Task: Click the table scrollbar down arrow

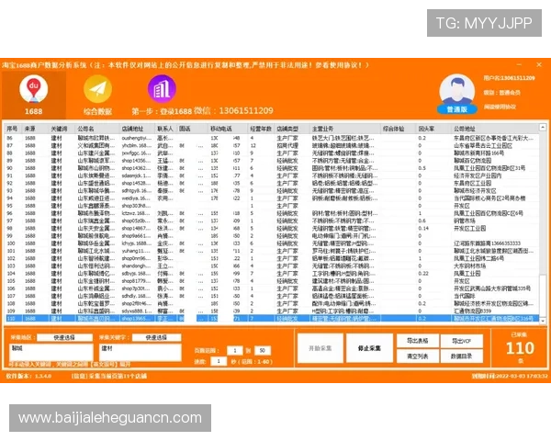Action: tap(543, 321)
